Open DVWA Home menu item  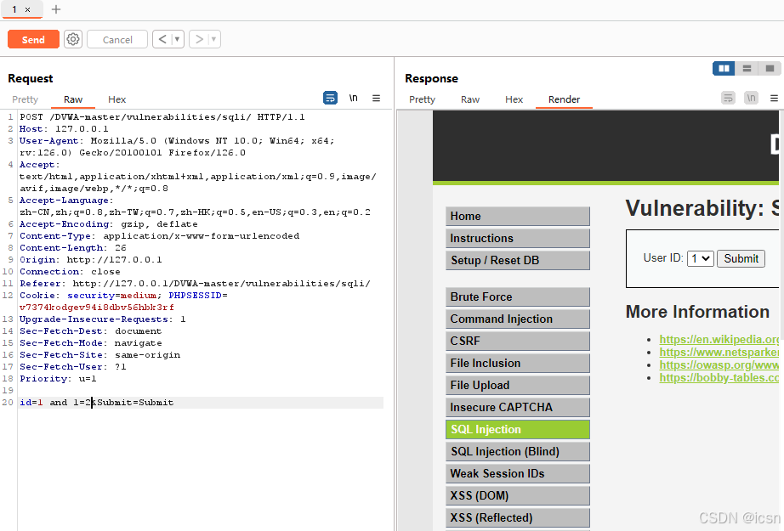[x=518, y=217]
